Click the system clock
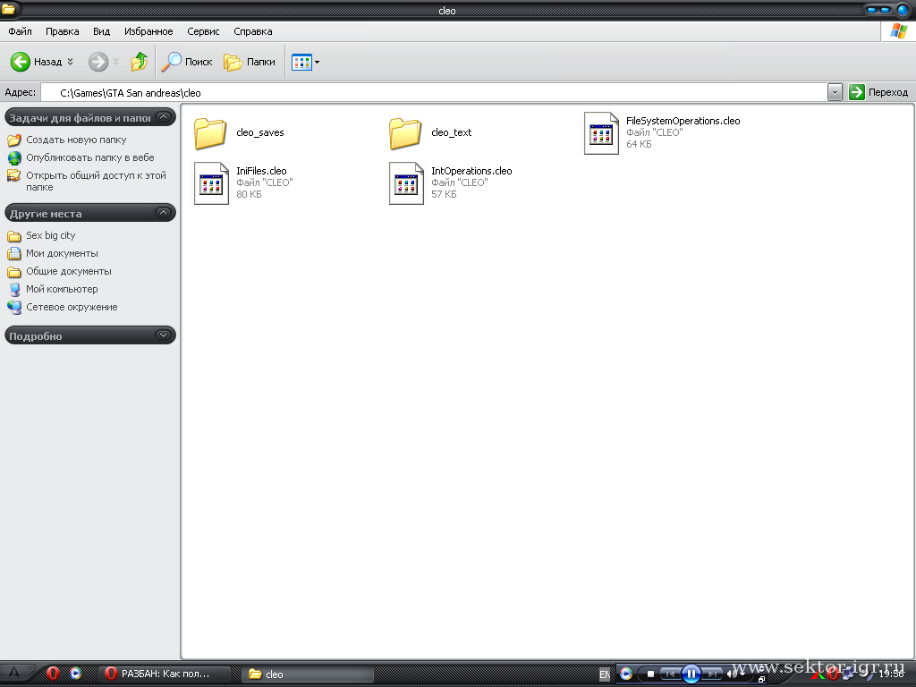The height and width of the screenshot is (687, 916). [x=892, y=674]
